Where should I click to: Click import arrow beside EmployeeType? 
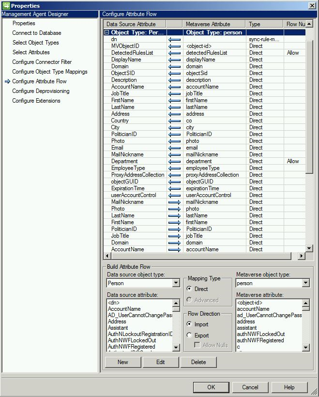tap(174, 168)
